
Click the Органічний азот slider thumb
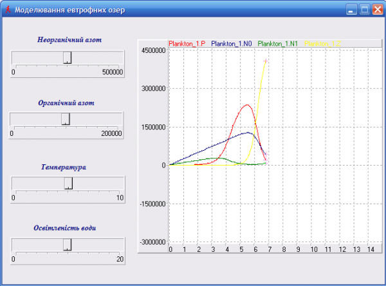pyautogui.click(x=66, y=119)
